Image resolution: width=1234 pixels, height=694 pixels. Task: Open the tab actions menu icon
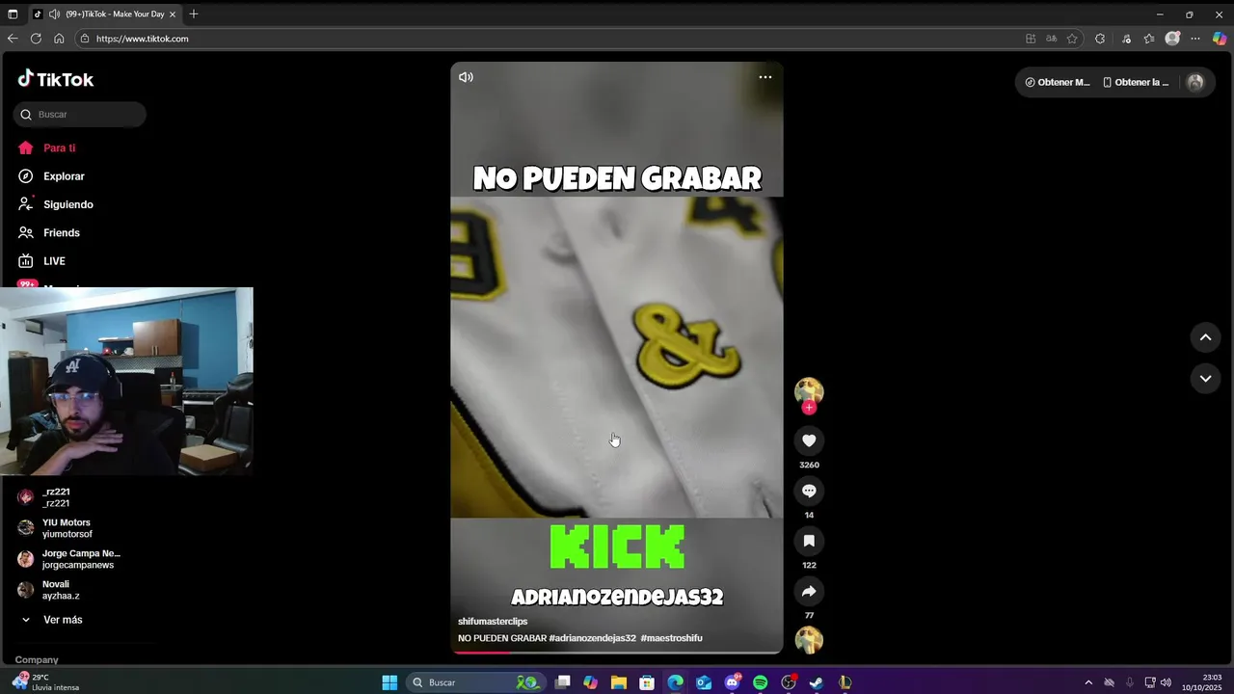tap(13, 14)
